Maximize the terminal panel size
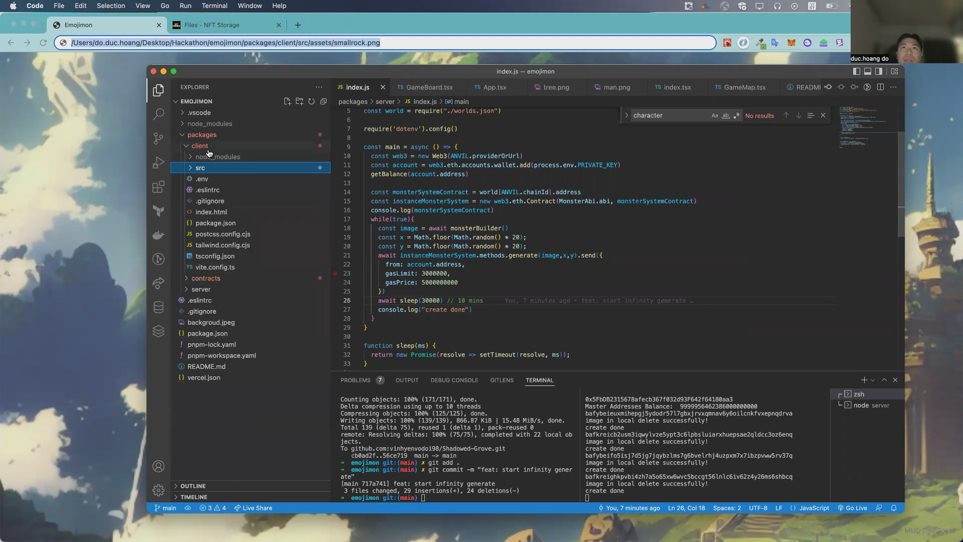The height and width of the screenshot is (542, 963). 884,380
